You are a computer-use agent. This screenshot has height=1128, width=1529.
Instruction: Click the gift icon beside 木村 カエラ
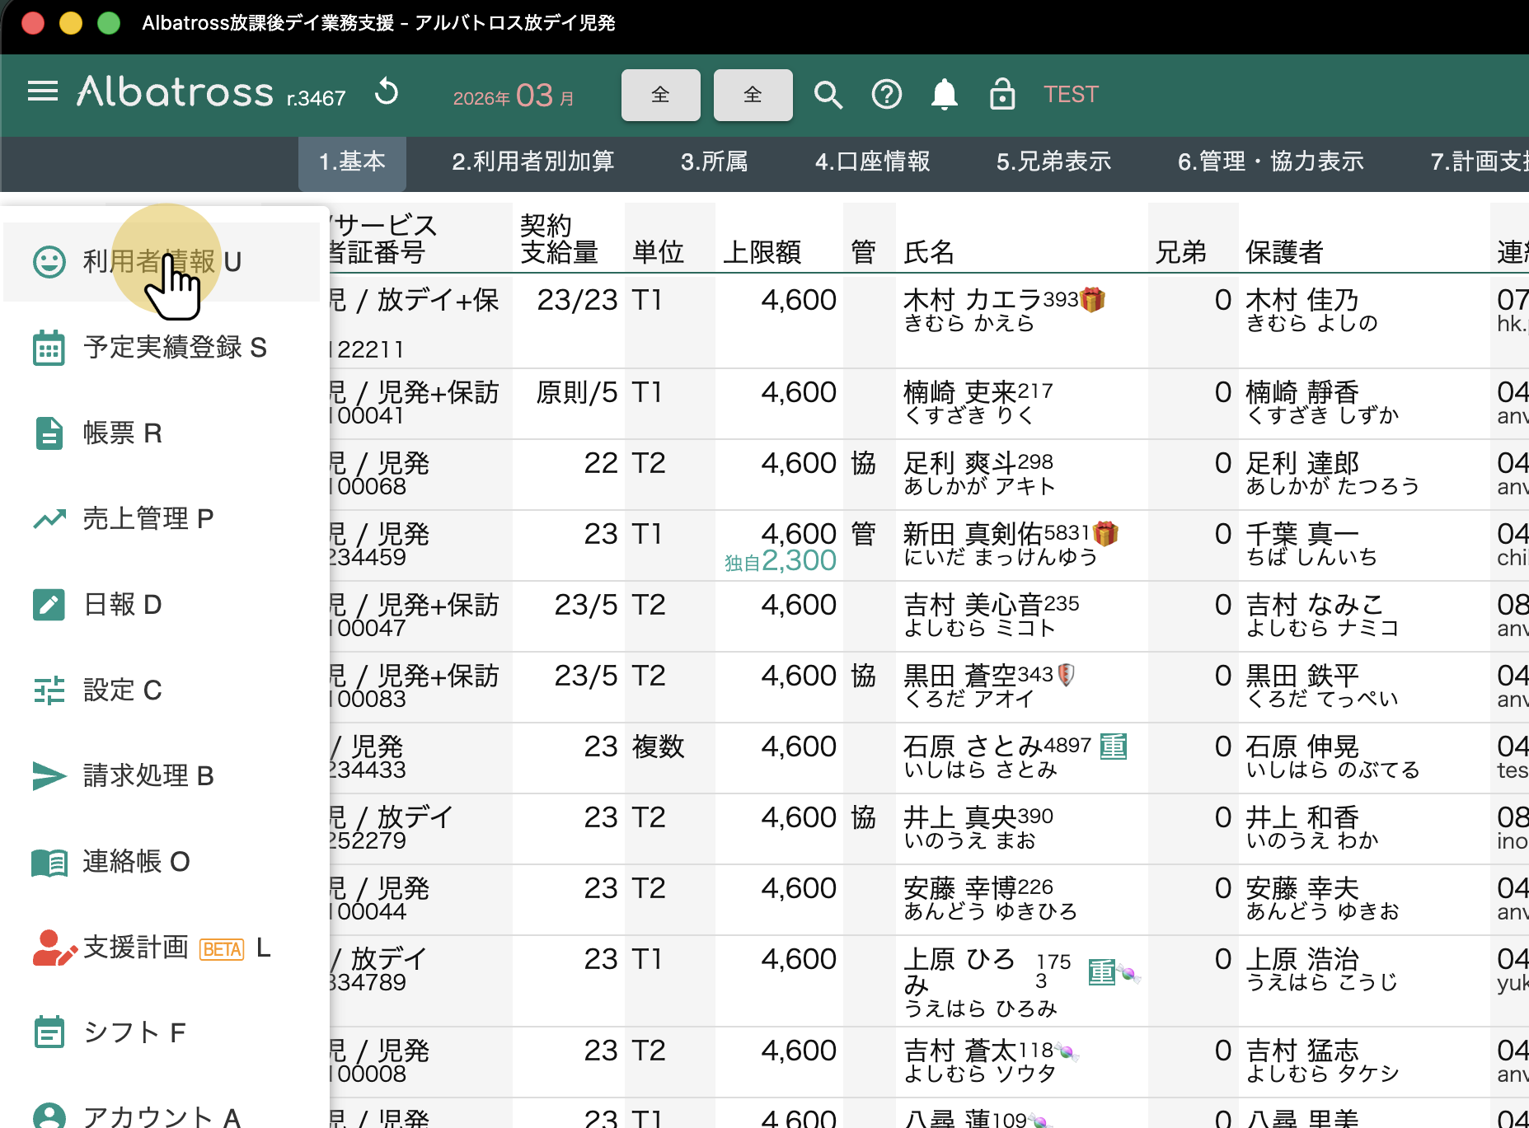pyautogui.click(x=1093, y=300)
